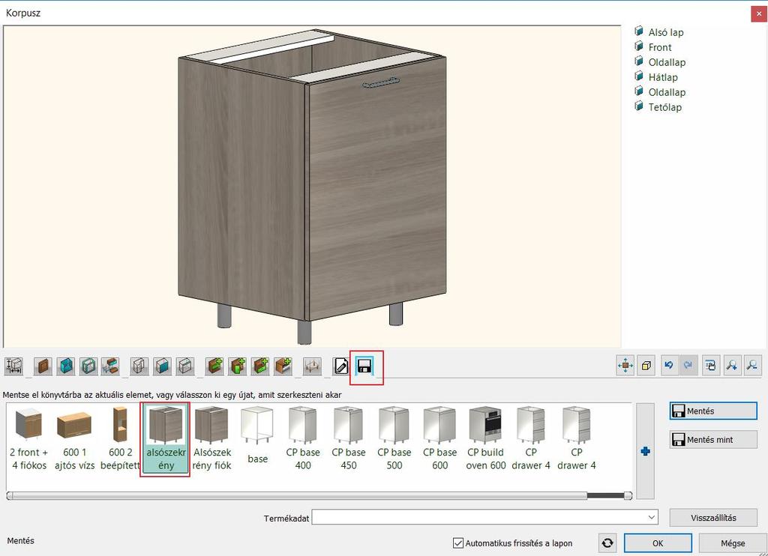This screenshot has width=768, height=556.
Task: Select the highlighted alsószekrény library item
Action: 166,439
